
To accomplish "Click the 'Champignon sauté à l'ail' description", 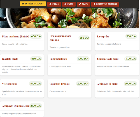I will 60,67.
